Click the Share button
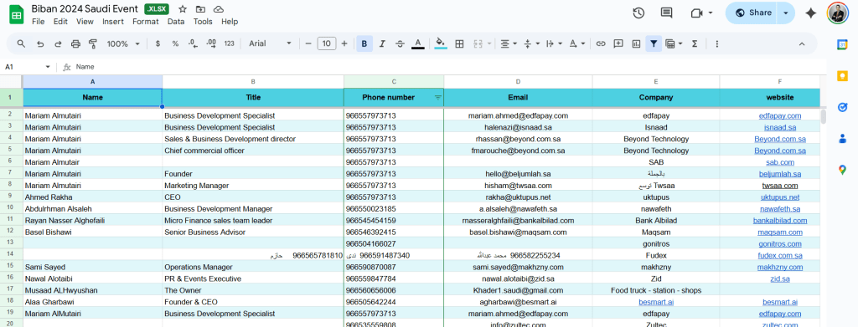 tap(753, 13)
